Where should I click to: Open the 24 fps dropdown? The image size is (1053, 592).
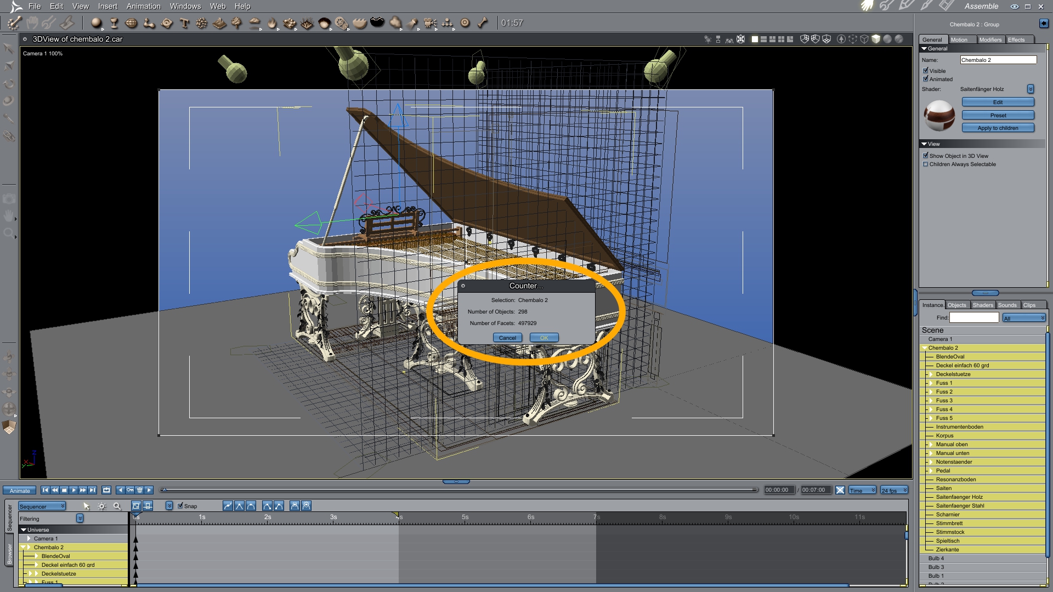[894, 490]
